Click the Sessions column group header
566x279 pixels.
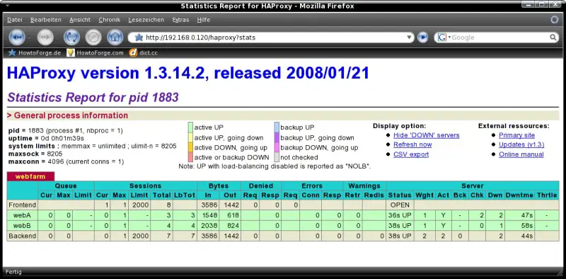click(x=146, y=186)
